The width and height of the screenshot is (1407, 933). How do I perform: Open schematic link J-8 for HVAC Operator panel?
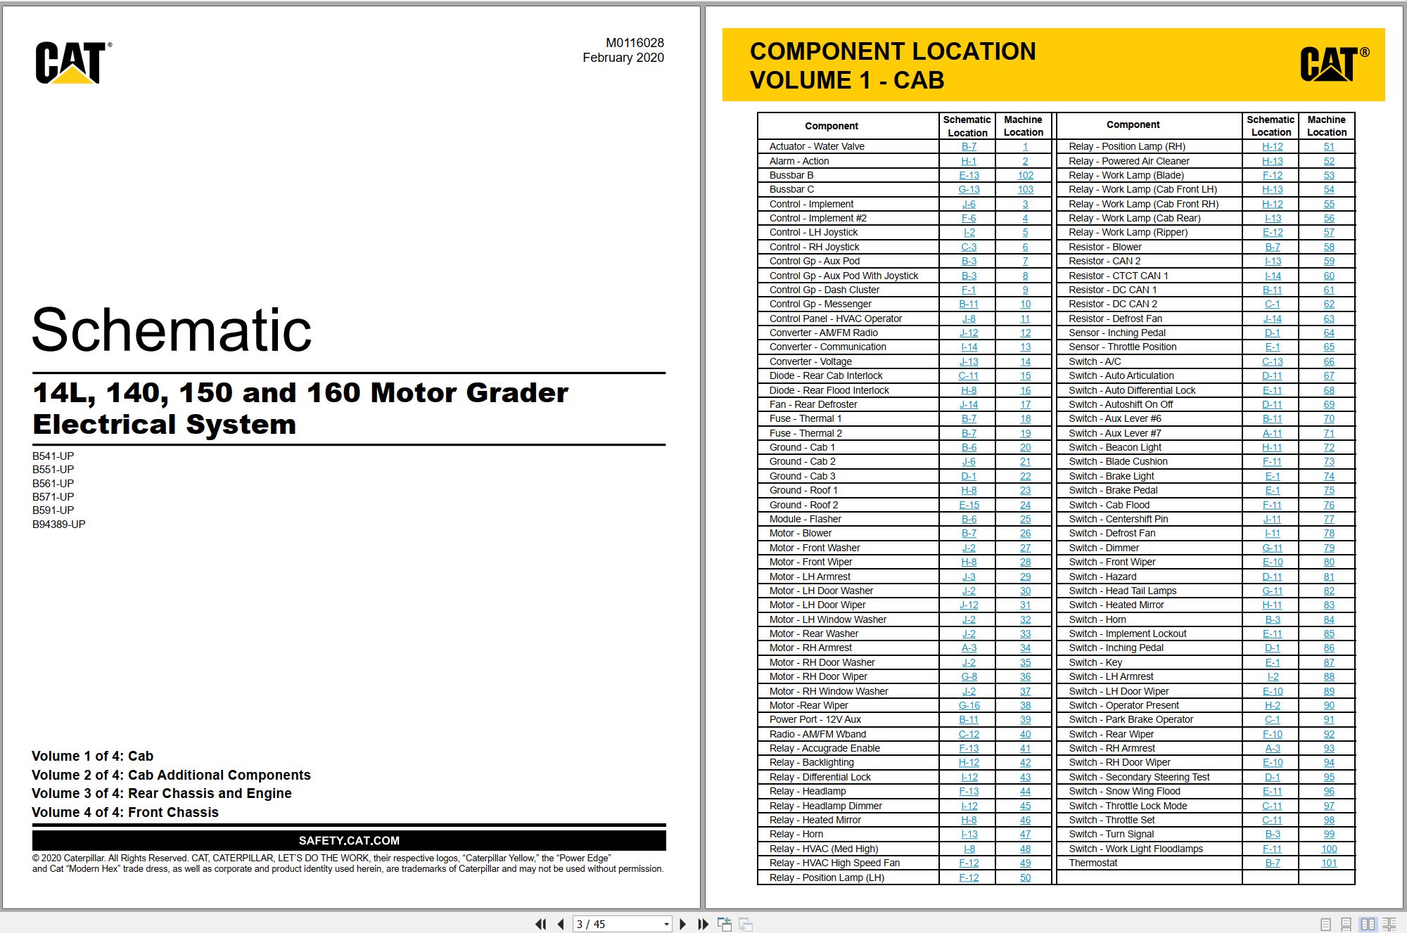click(x=969, y=318)
